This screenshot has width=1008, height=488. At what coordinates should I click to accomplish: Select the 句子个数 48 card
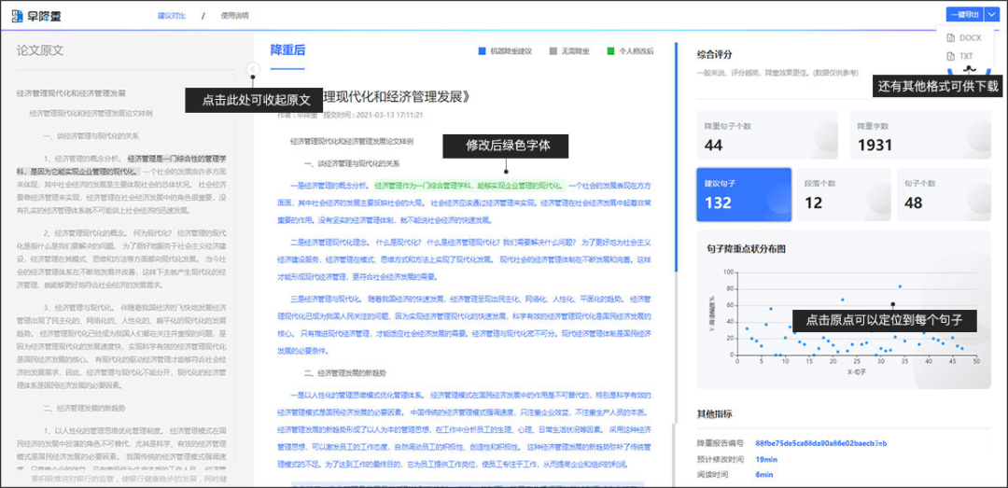944,195
